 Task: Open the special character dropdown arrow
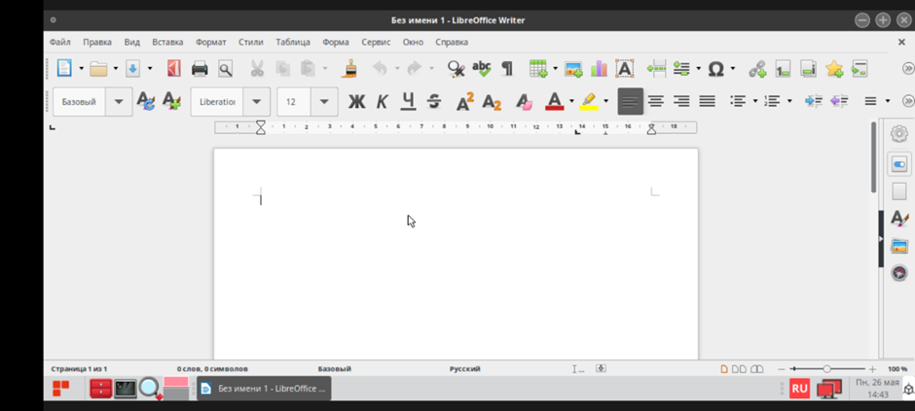click(x=732, y=69)
